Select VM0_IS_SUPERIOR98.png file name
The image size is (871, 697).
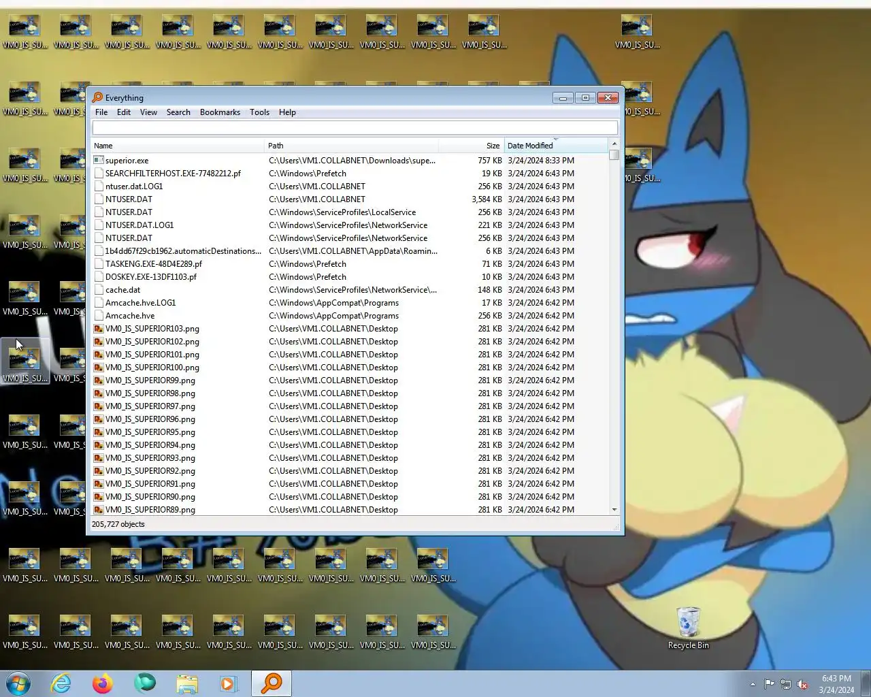point(150,393)
